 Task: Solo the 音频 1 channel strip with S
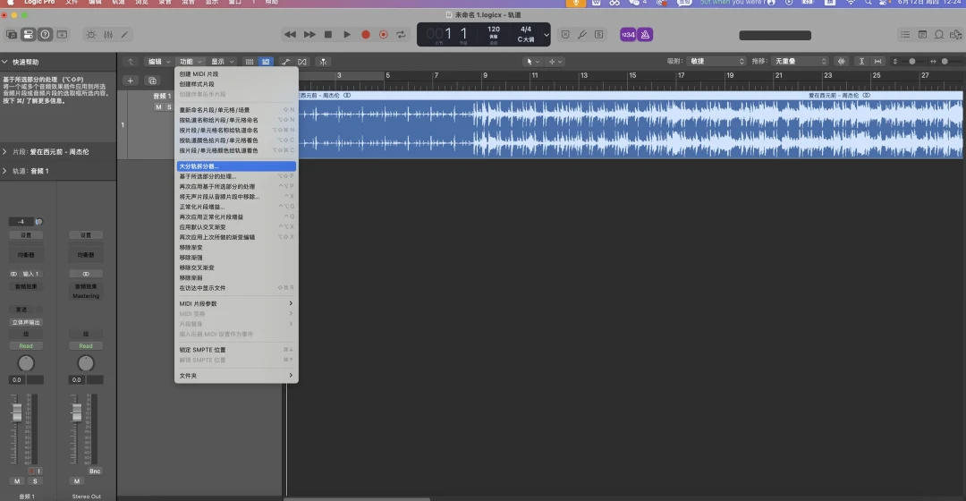35,481
